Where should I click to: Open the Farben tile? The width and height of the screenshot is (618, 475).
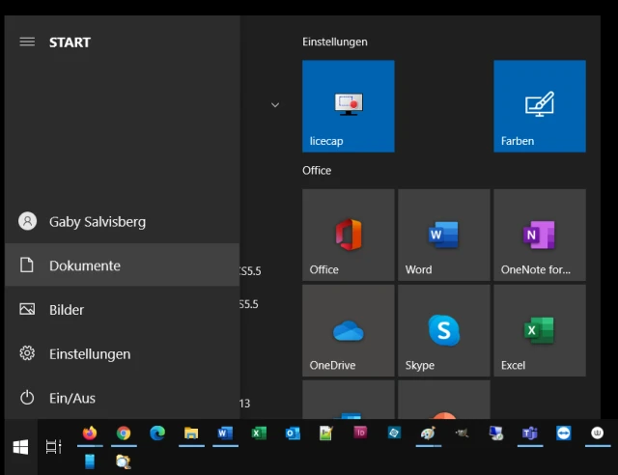coord(539,106)
